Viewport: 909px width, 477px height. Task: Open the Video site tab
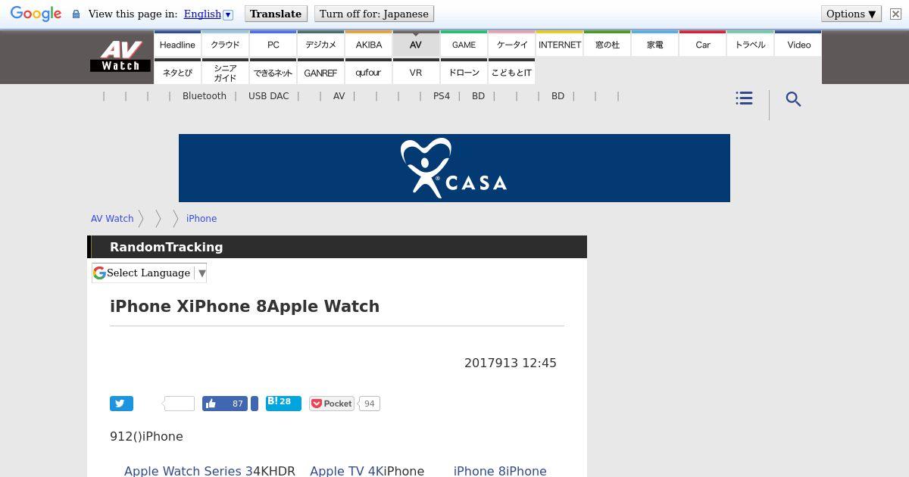click(798, 45)
